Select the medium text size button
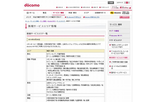 pyautogui.click(x=127, y=3)
